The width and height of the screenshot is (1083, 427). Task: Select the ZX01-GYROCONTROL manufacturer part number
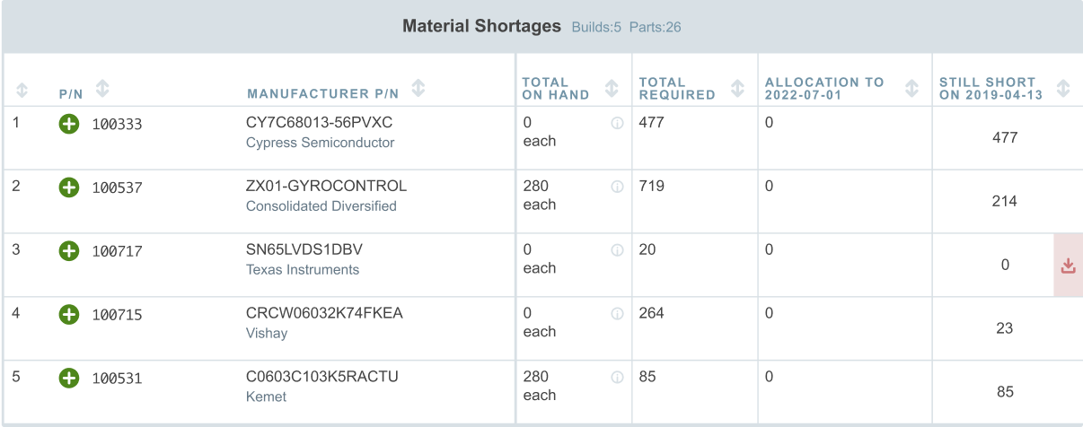point(327,187)
